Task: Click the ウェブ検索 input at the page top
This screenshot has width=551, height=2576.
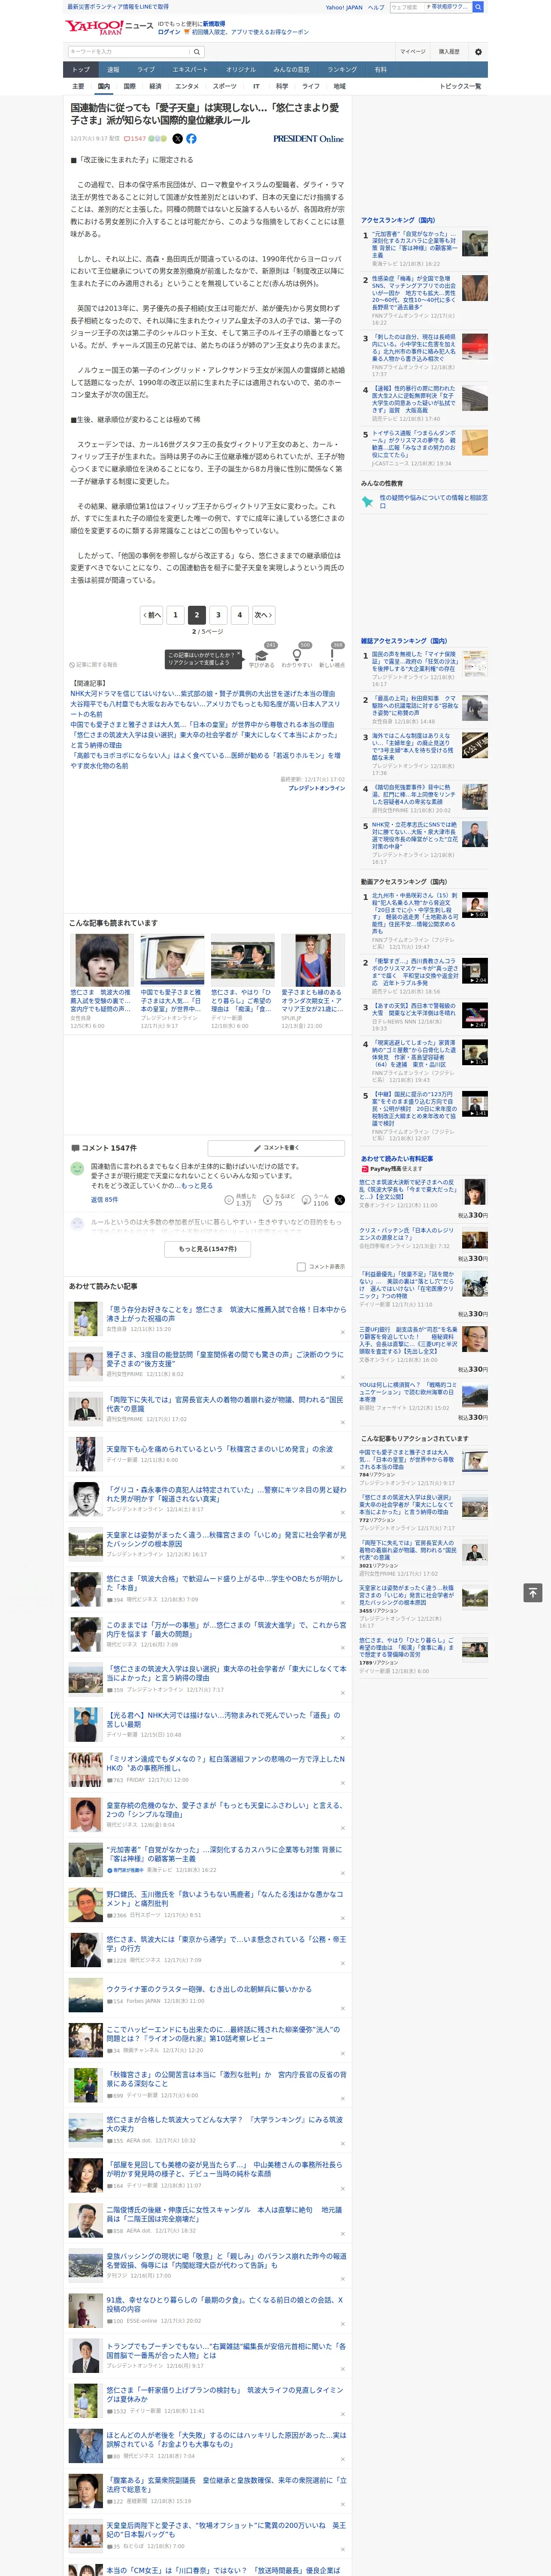Action: 407,7
